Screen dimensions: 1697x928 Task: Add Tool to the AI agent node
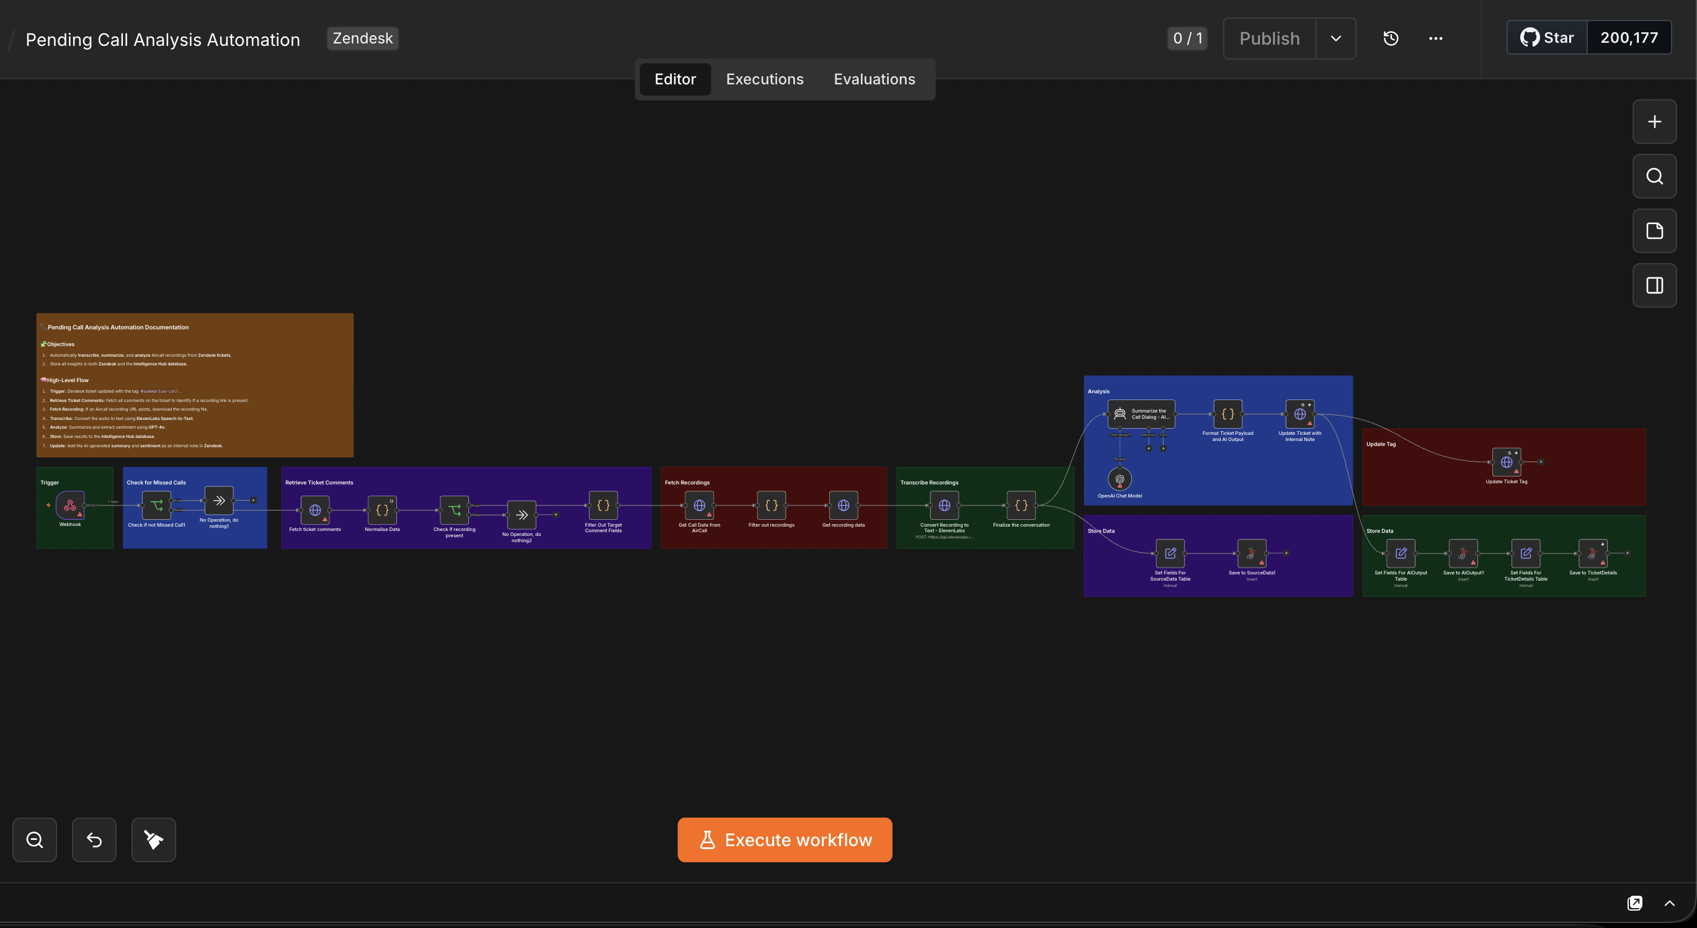[x=1164, y=448]
